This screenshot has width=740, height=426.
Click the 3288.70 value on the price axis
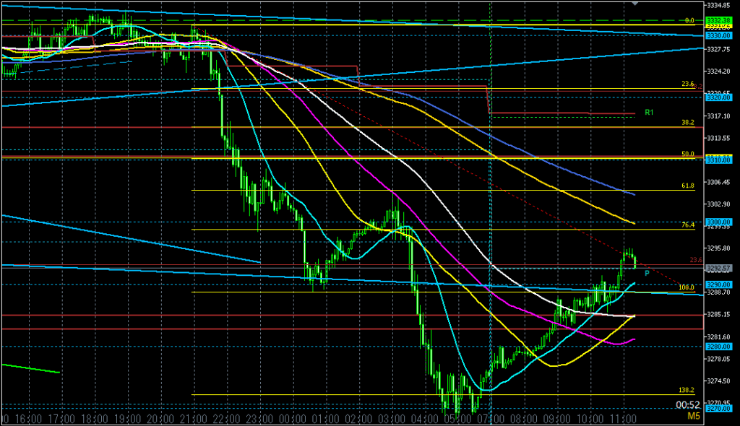coord(718,292)
